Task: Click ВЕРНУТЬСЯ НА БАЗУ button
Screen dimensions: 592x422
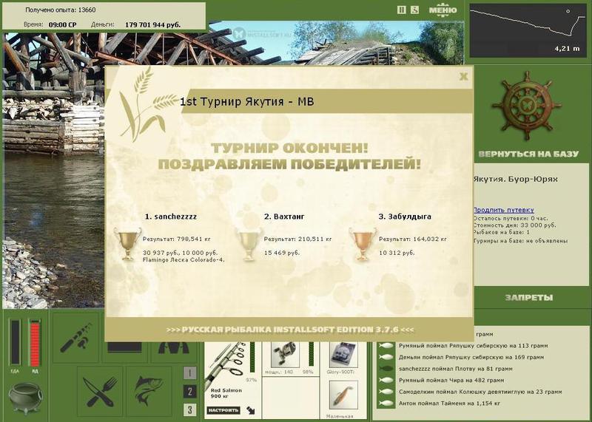Action: click(x=528, y=154)
